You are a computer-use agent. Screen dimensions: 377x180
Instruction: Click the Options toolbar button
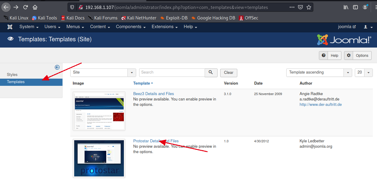pos(358,55)
